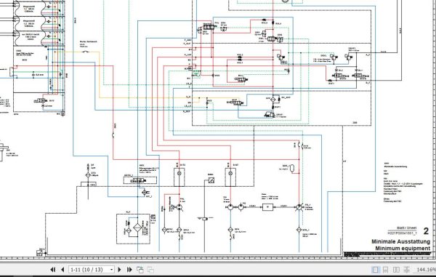
Task: Jump to the last page
Action: coord(129,270)
